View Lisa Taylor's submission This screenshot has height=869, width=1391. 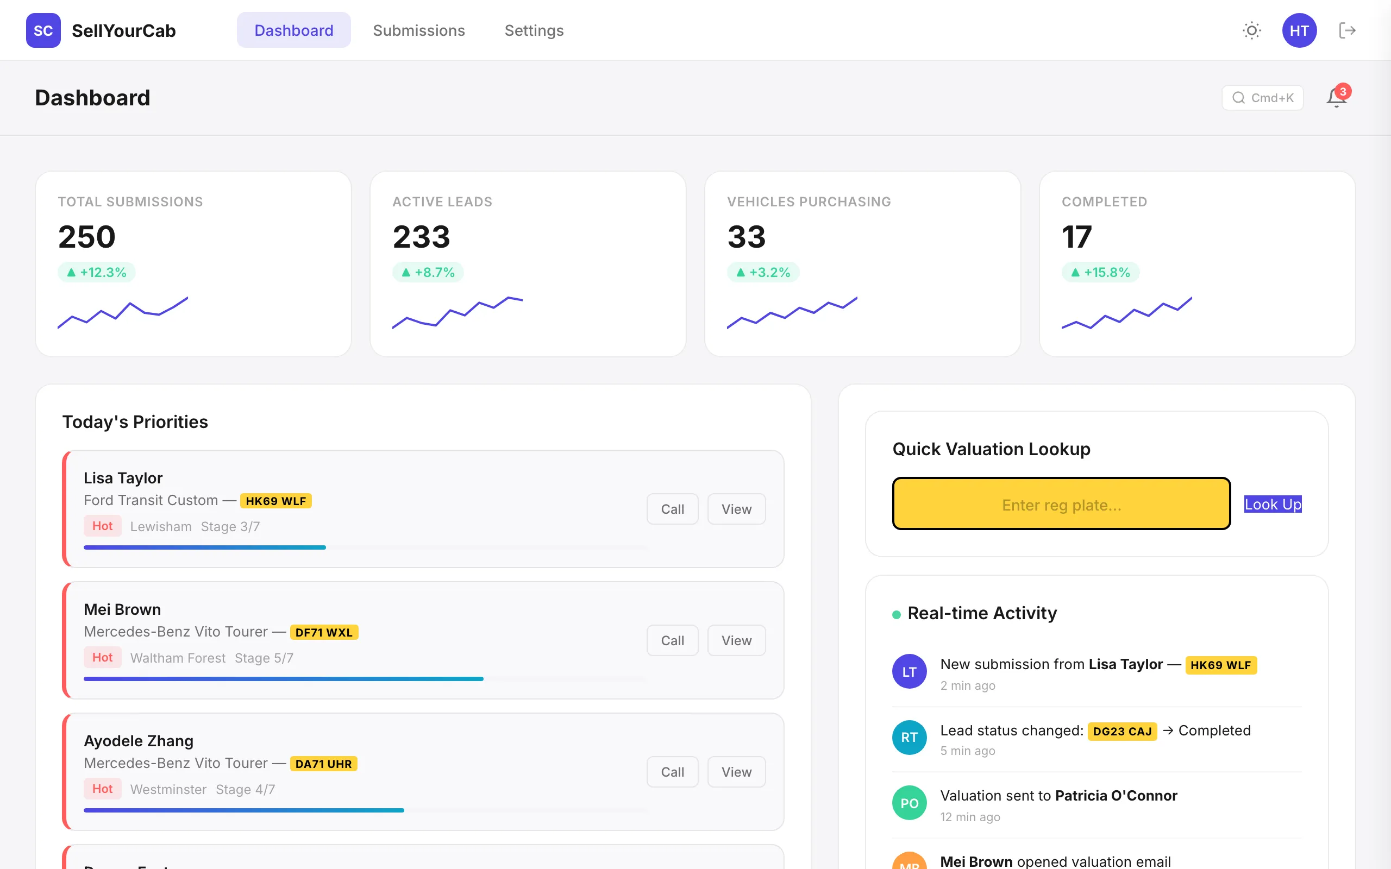point(736,509)
